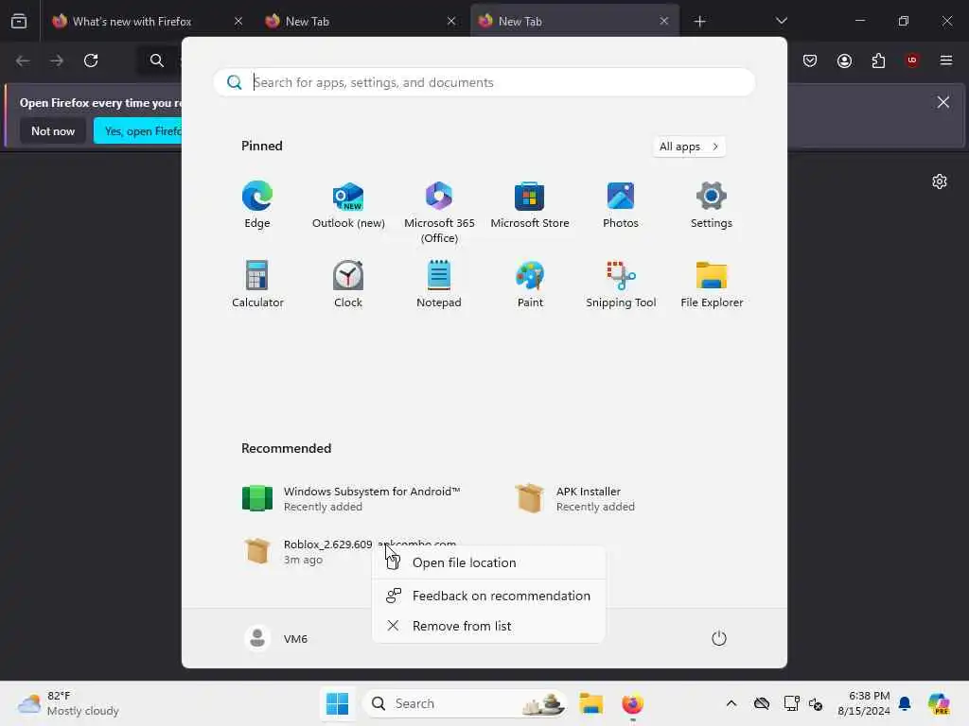Open a new Firefox tab with plus
This screenshot has height=726, width=969.
(x=699, y=22)
